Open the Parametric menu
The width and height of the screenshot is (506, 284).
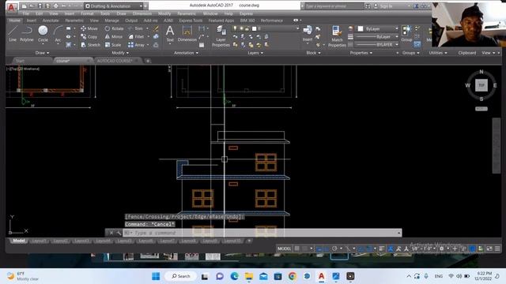[187, 13]
